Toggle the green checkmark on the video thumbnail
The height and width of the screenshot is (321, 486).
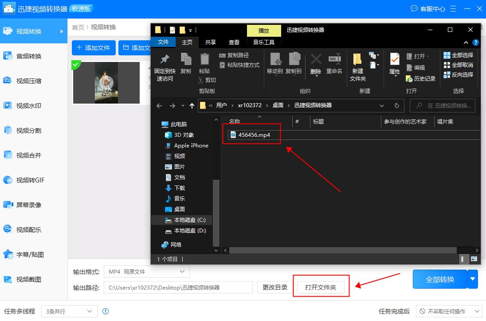(x=76, y=65)
